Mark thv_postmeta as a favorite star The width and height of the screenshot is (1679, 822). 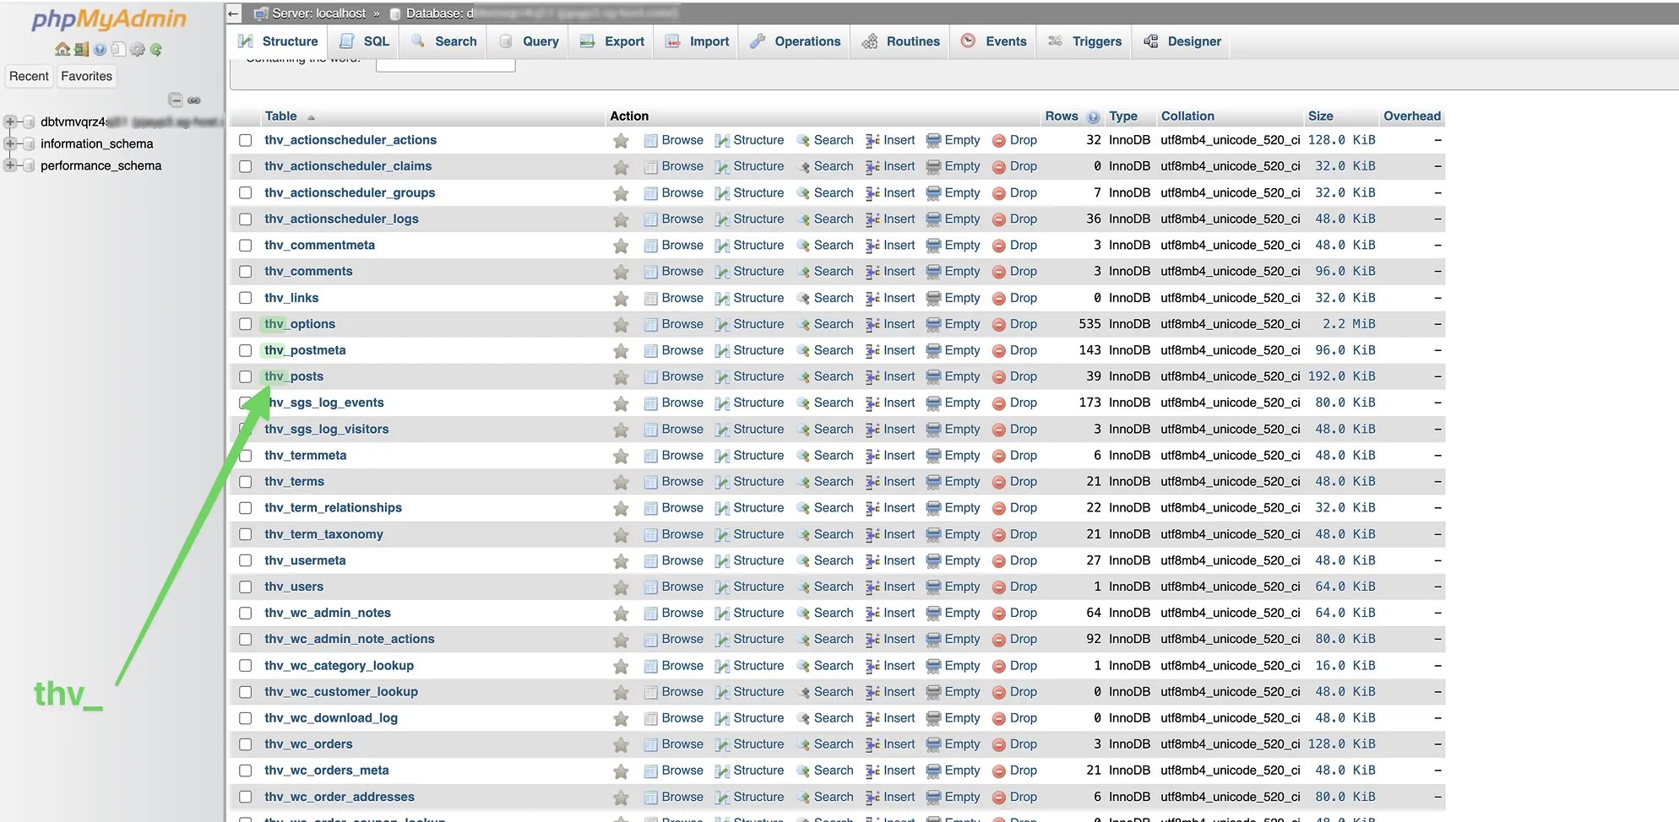point(621,350)
